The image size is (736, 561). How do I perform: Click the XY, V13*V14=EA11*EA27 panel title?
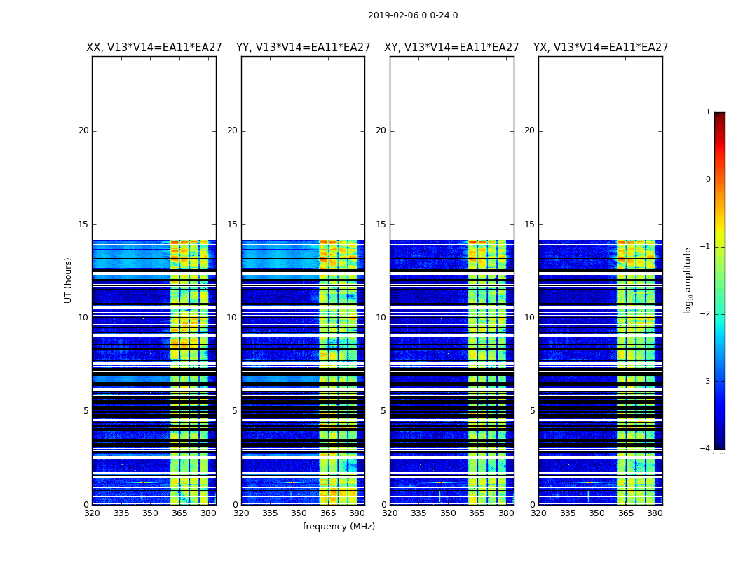451,48
